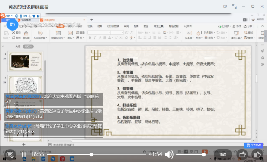
Task: Start slideshow with 从当前开始 icon
Action: 40,35
